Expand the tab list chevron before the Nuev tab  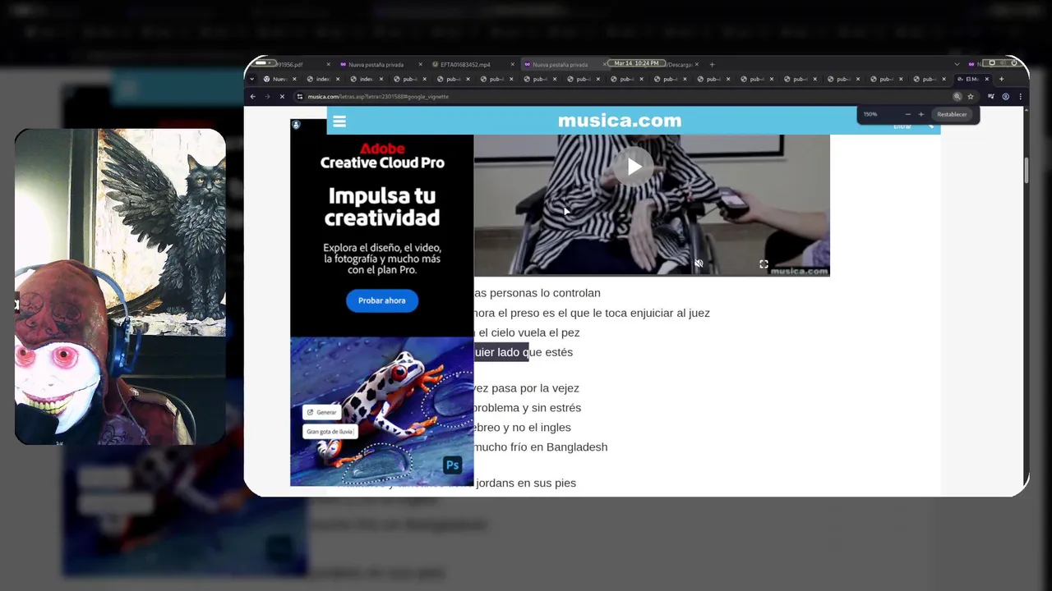pos(251,79)
